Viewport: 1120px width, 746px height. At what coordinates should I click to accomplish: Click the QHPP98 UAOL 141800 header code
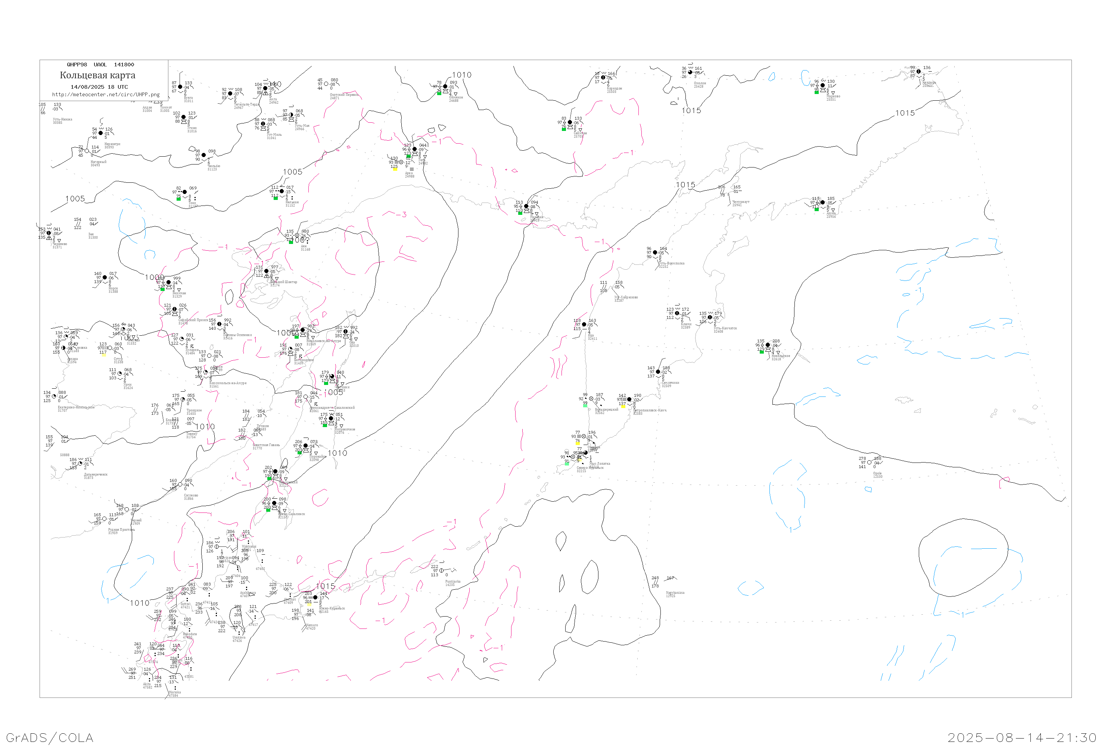click(100, 65)
